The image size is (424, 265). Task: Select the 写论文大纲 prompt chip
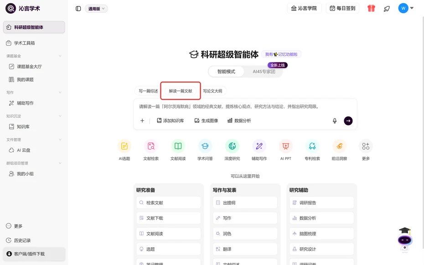(x=212, y=91)
